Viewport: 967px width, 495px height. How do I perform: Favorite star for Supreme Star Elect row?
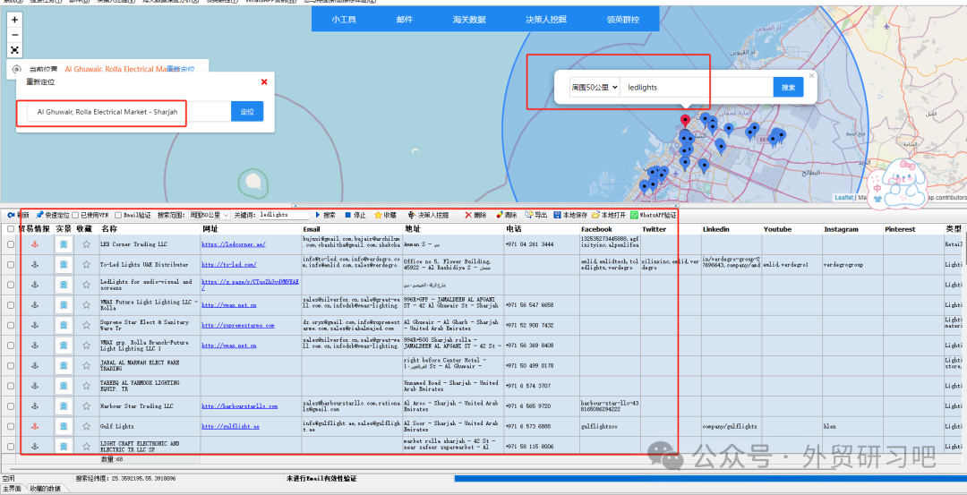coord(86,326)
